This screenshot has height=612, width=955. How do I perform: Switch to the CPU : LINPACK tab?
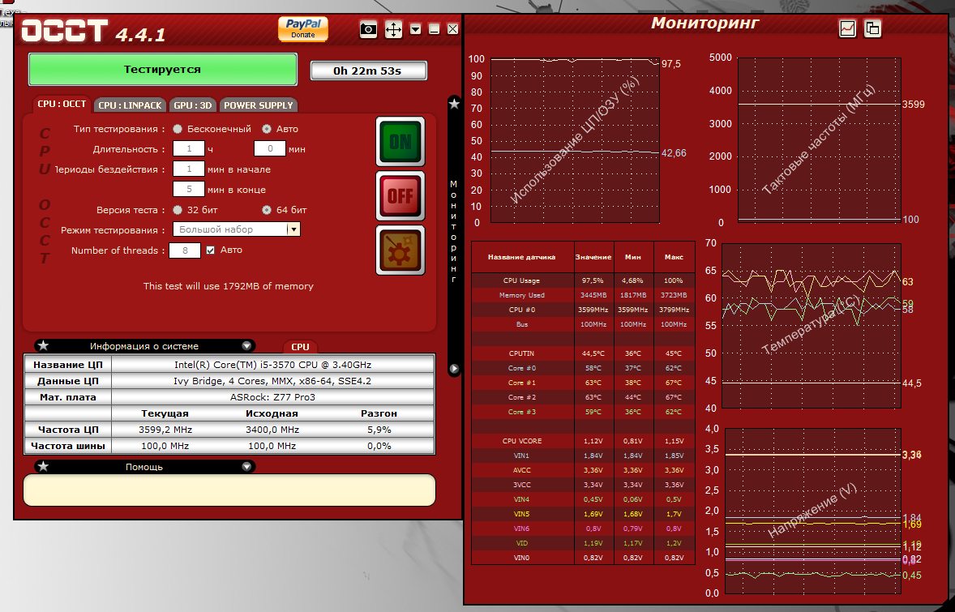point(131,105)
